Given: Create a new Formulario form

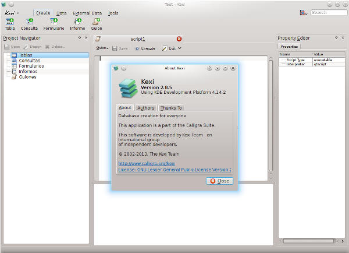Looking at the screenshot, I should [54, 24].
